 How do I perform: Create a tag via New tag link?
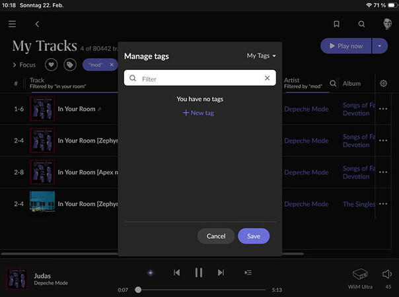(x=199, y=113)
